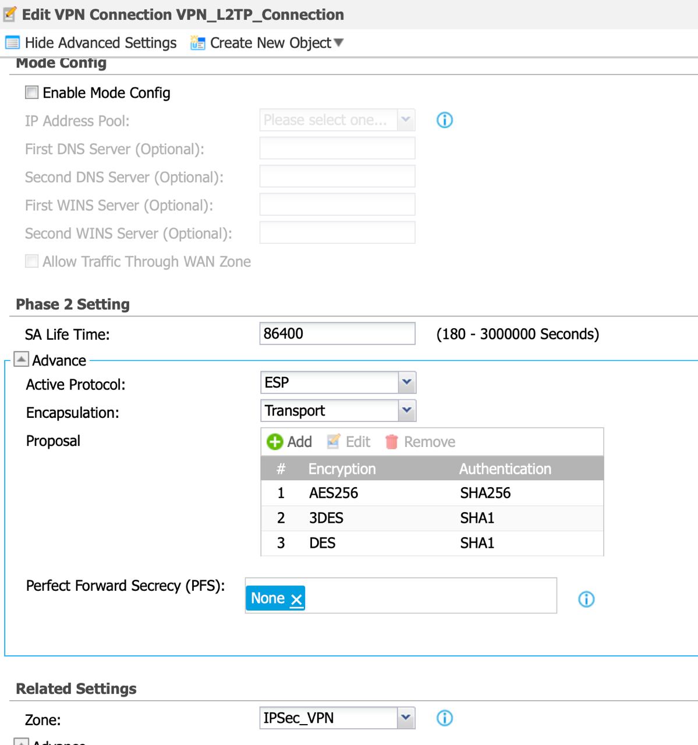698x745 pixels.
Task: Collapse the Phase 2 Advance section
Action: pos(21,360)
